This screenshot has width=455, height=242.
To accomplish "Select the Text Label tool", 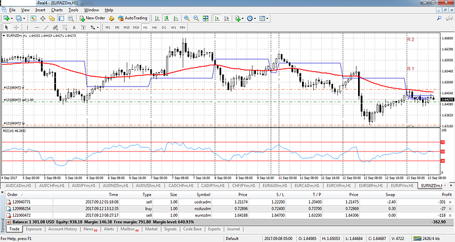I will [x=83, y=27].
